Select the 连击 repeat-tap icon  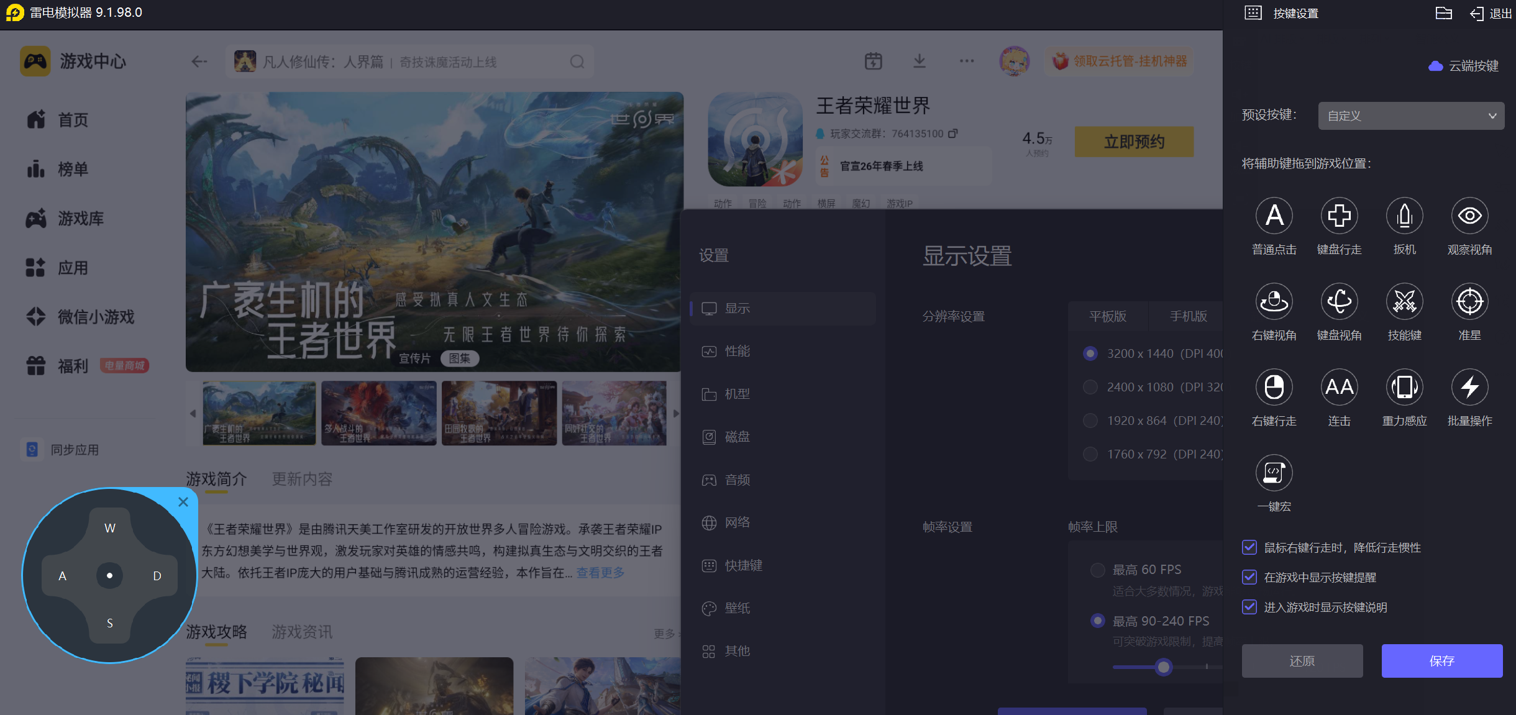[x=1339, y=387]
